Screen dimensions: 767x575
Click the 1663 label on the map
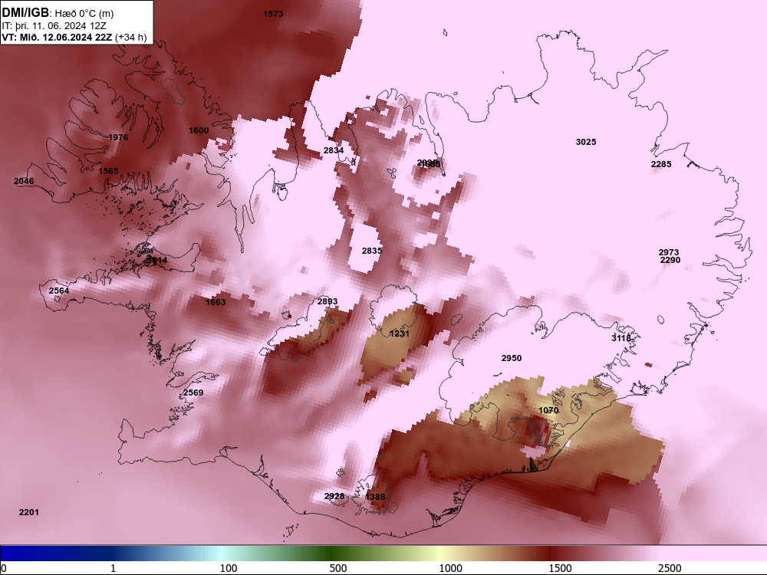[x=216, y=301]
